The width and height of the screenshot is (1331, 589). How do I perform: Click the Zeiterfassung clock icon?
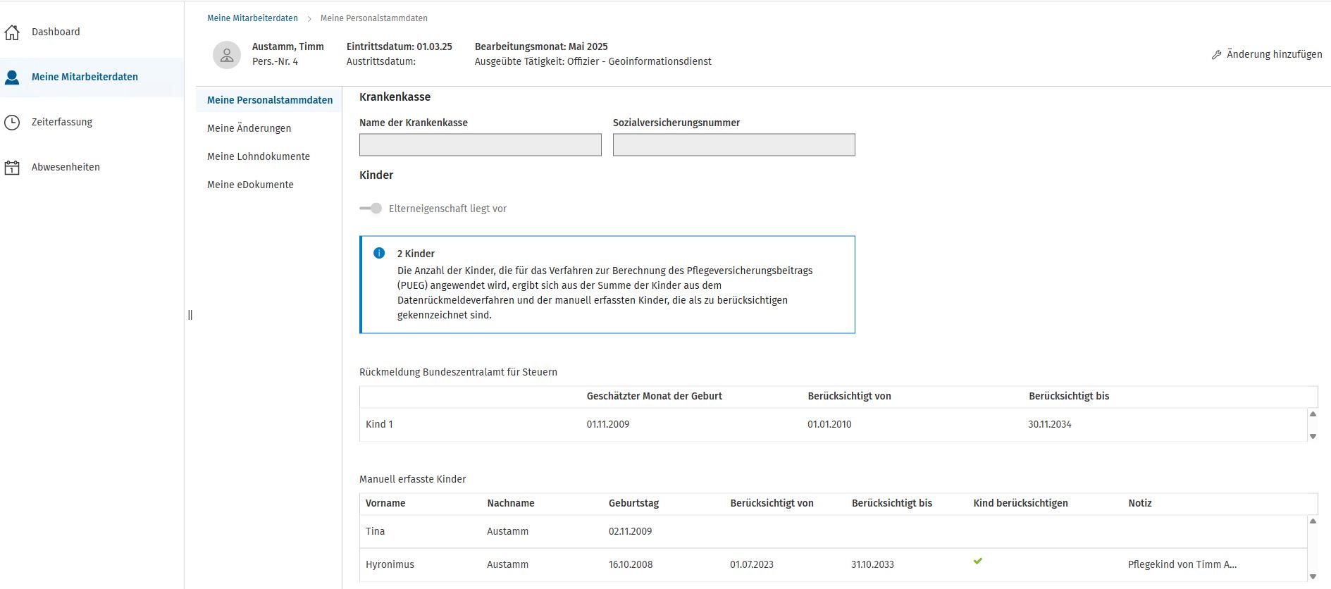click(x=12, y=123)
